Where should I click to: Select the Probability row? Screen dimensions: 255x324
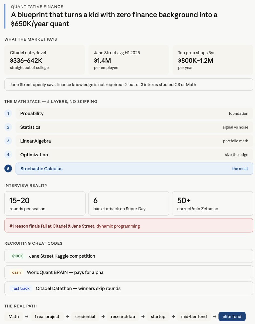[134, 113]
